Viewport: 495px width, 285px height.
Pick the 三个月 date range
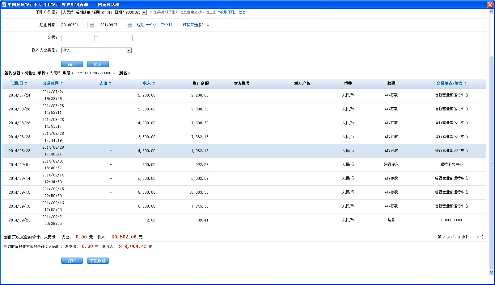tap(166, 25)
